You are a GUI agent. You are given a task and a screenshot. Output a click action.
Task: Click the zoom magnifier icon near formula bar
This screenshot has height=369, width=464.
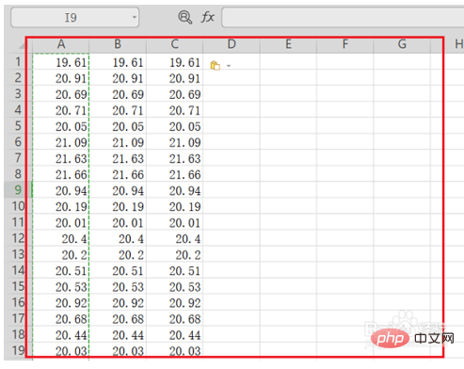pos(184,17)
